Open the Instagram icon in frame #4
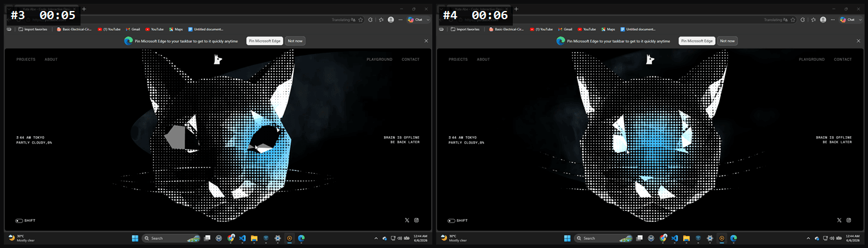The width and height of the screenshot is (868, 248). (848, 220)
